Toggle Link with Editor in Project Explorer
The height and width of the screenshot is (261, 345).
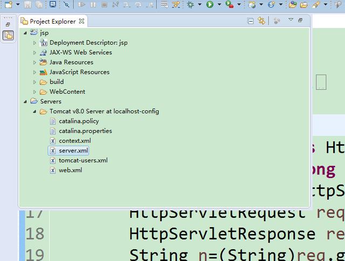261,21
